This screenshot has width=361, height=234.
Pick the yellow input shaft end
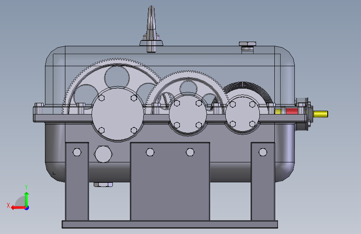pos(320,114)
